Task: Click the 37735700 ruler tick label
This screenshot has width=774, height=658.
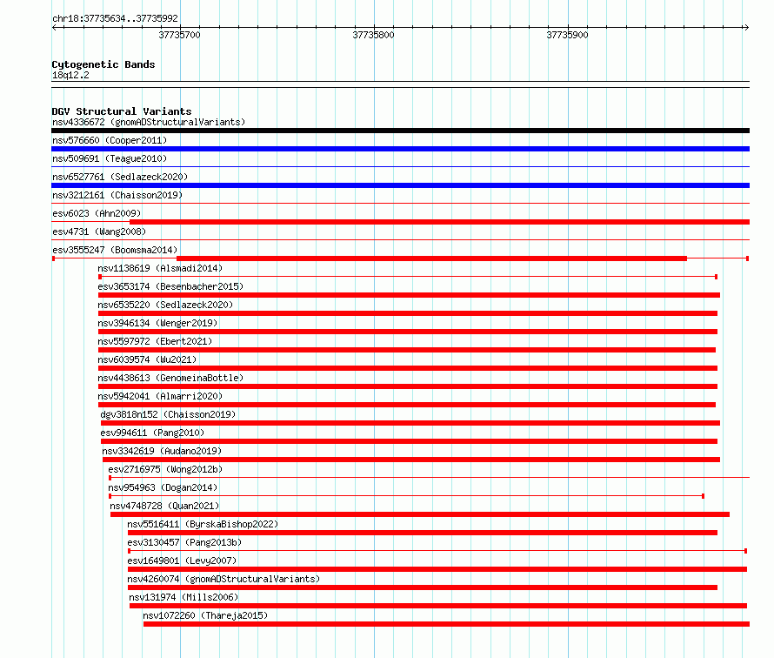Action: tap(180, 35)
